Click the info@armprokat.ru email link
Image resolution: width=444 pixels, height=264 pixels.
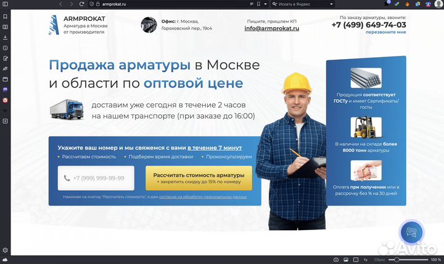coord(272,28)
